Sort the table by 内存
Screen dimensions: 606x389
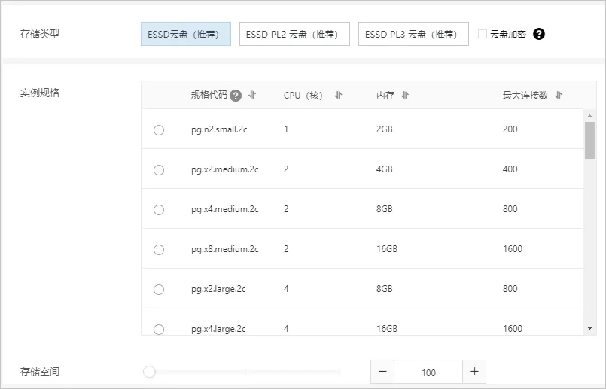tap(405, 96)
